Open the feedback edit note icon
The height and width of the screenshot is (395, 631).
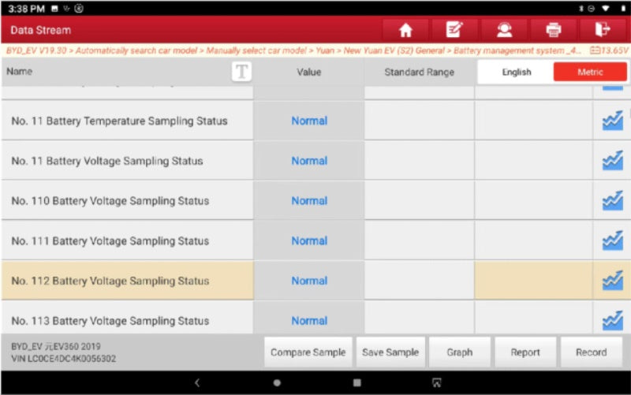(454, 30)
